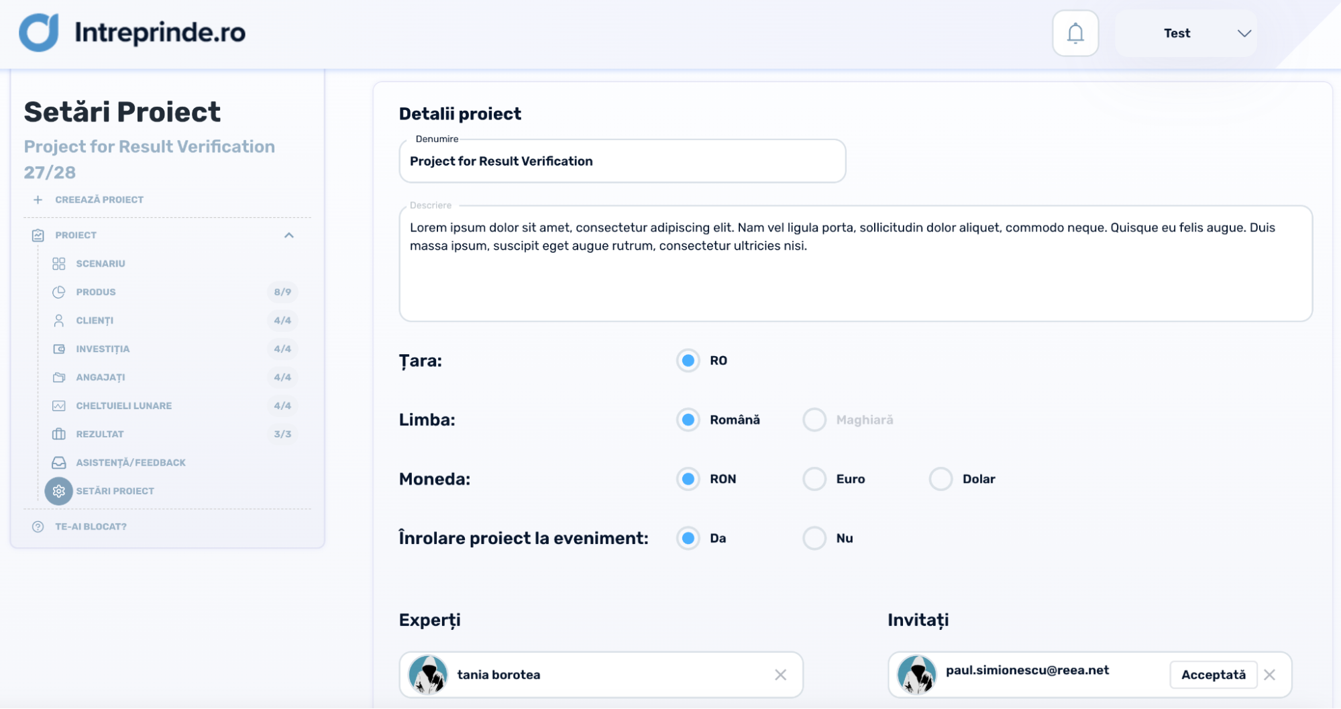Select Euro currency option
1341x709 pixels.
point(814,479)
